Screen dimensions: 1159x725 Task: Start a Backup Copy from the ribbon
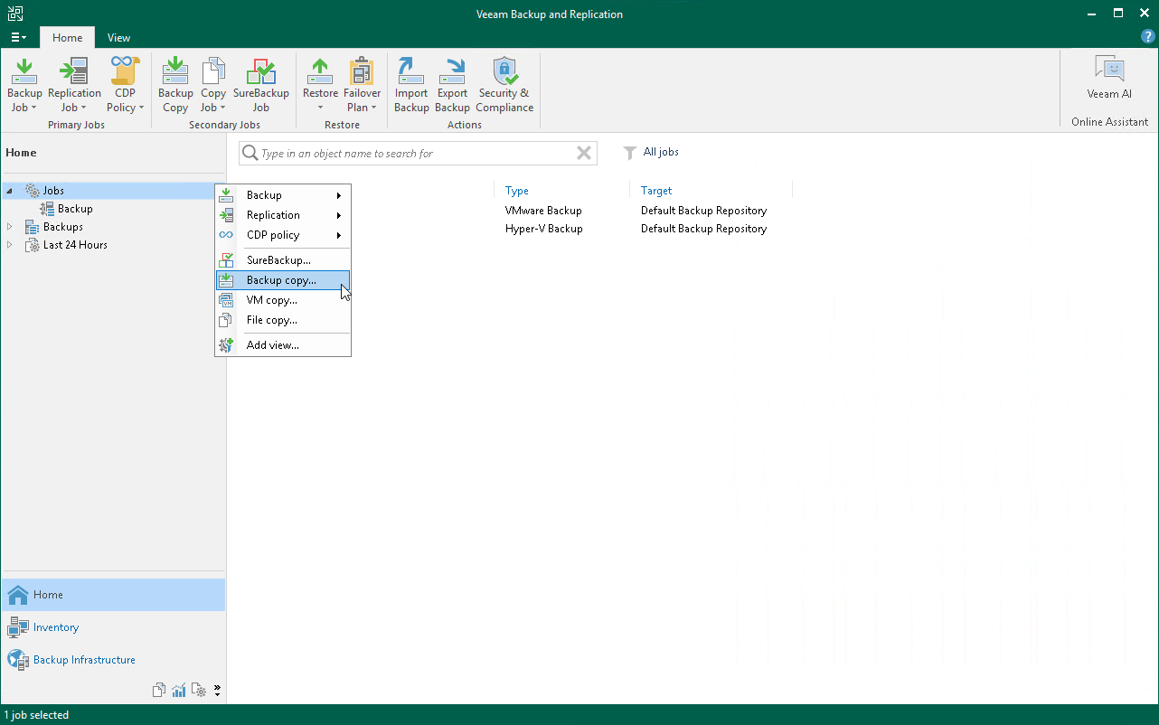click(x=174, y=81)
